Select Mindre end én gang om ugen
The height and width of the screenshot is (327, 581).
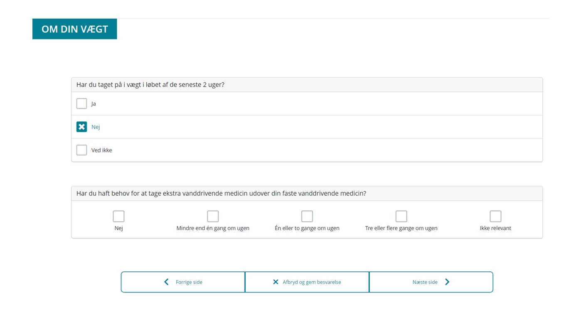tap(213, 216)
